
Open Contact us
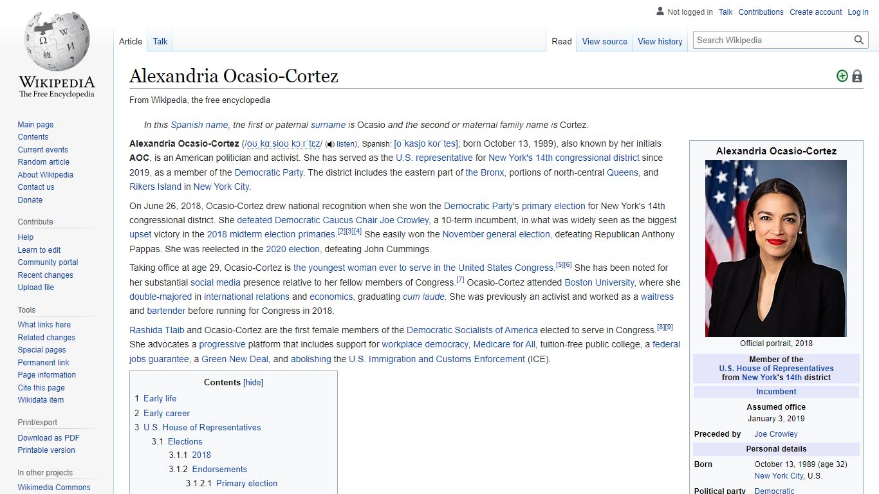(x=36, y=187)
